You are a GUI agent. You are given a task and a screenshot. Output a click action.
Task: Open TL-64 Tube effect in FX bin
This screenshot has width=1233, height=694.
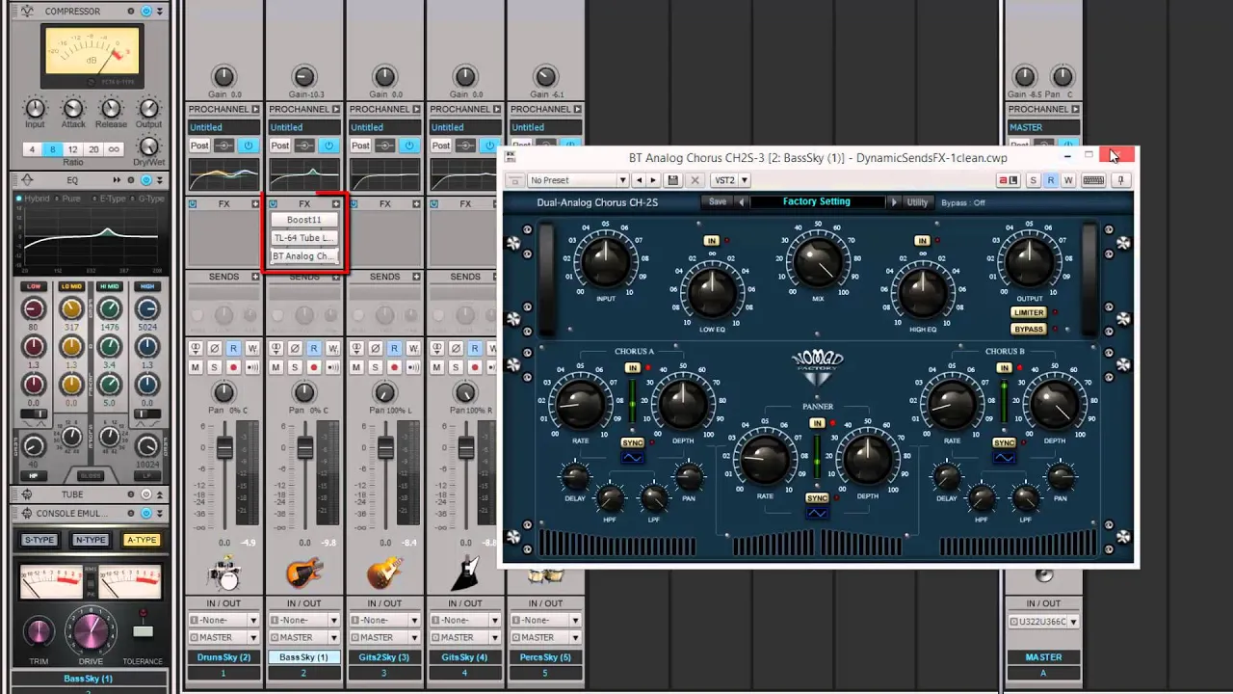point(304,238)
